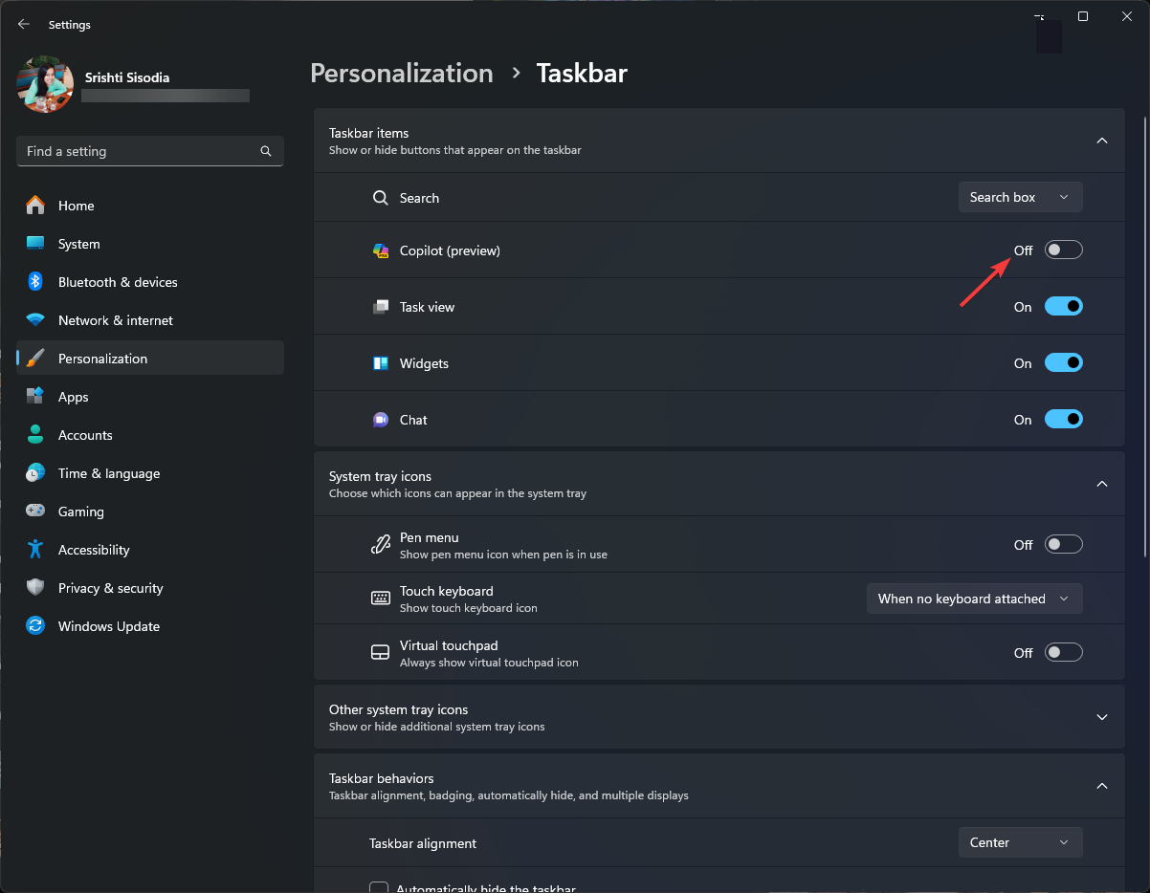Viewport: 1150px width, 893px height.
Task: Check Automatically hide the taskbar checkbox
Action: [x=379, y=888]
